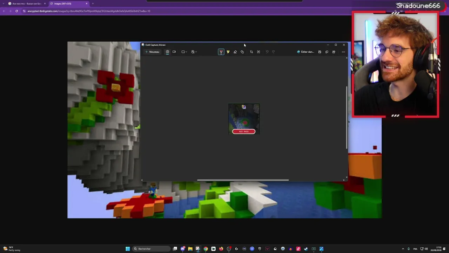The image size is (449, 253).
Task: Open Task View from the taskbar
Action: pos(175,249)
